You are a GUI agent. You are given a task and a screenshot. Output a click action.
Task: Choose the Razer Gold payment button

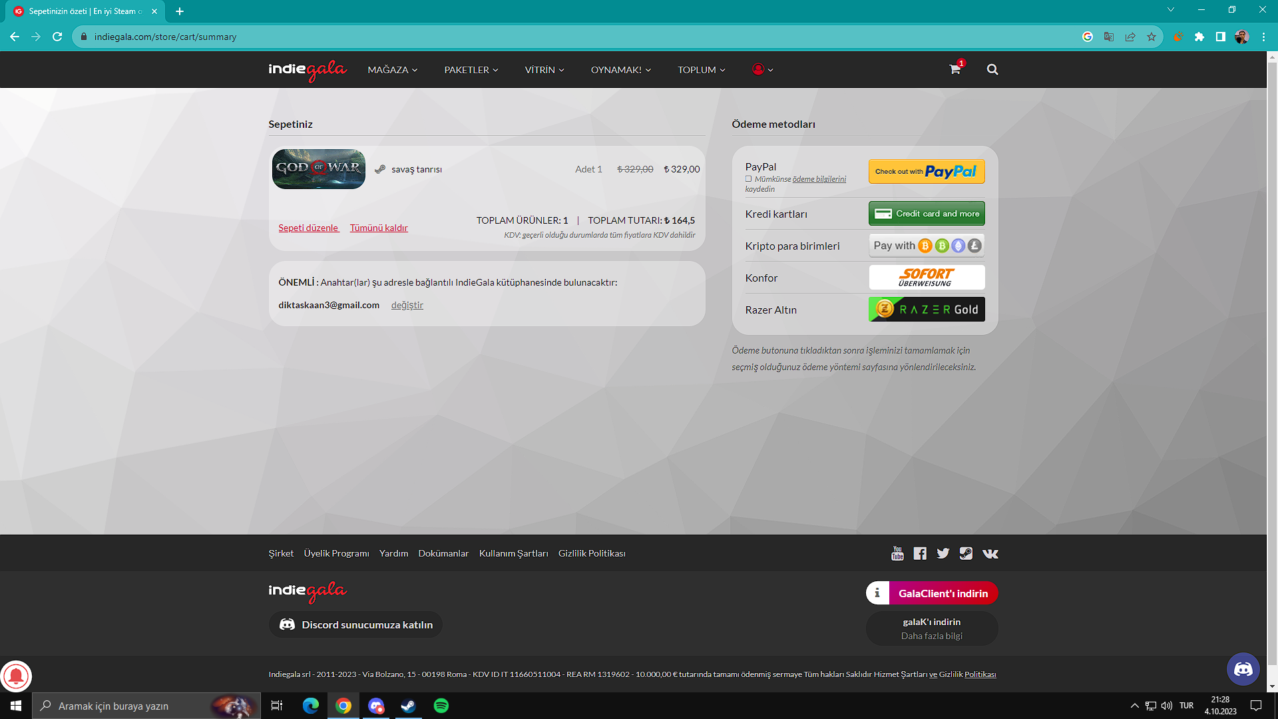tap(927, 310)
